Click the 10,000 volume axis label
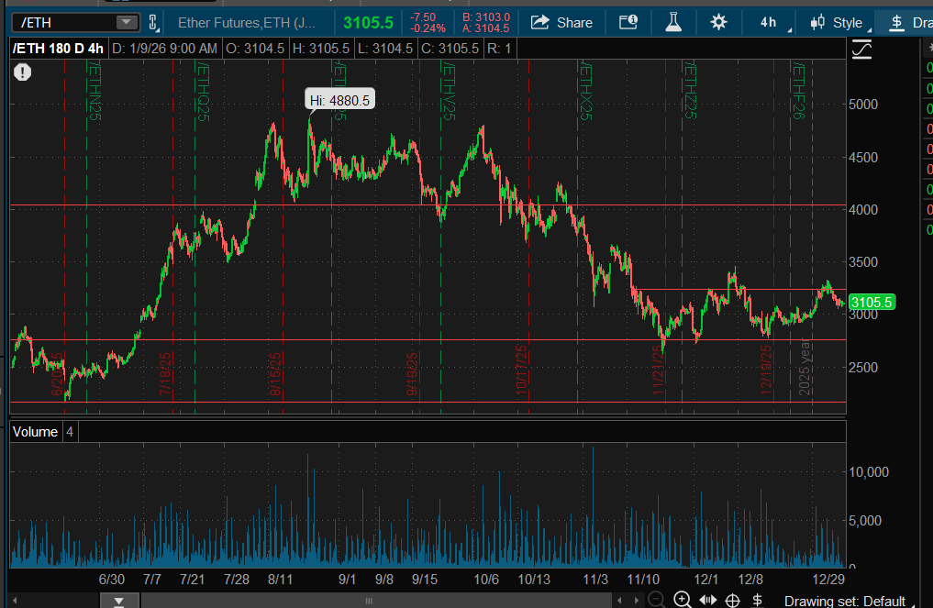The image size is (933, 608). (869, 471)
